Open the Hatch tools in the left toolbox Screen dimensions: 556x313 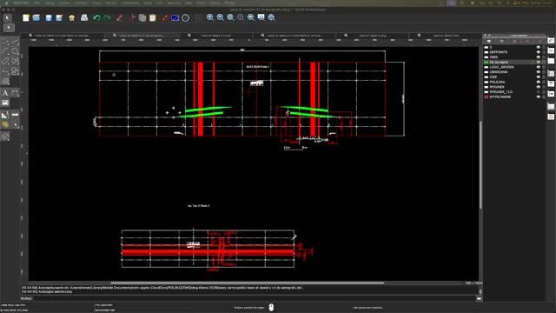(5, 81)
